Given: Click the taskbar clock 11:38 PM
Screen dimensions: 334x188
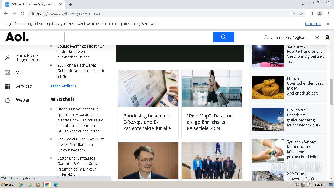Looking at the screenshot, I should click(321, 185).
